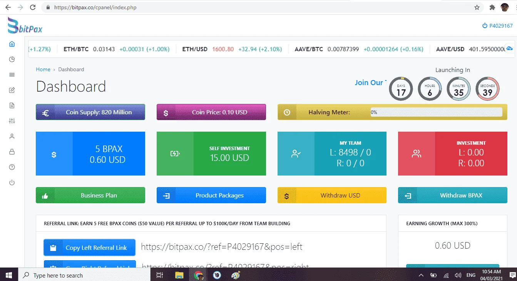Click the Home breadcrumb link
Viewport: 517px width, 281px height.
43,69
